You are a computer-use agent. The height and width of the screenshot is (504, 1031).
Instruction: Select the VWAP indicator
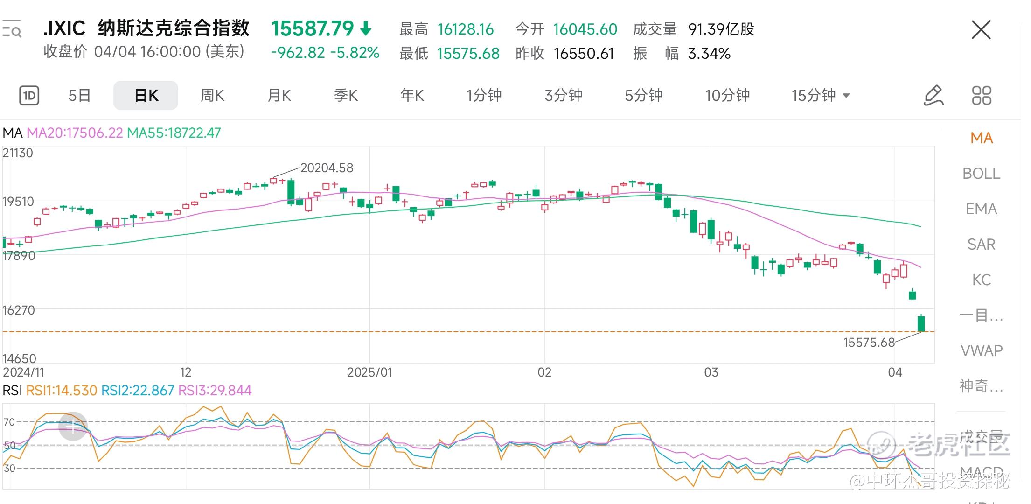tap(981, 350)
